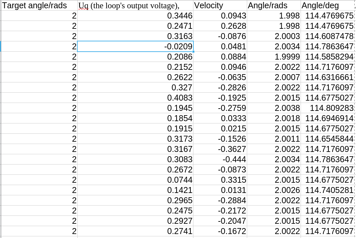The image size is (356, 238).
Task: Select the Velocity value 0.2628
Action: click(x=220, y=26)
